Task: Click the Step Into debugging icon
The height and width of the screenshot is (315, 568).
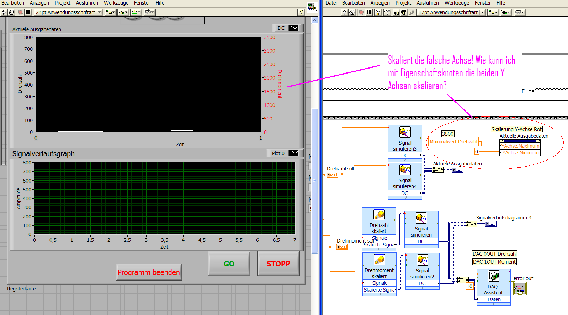Action: (x=396, y=12)
